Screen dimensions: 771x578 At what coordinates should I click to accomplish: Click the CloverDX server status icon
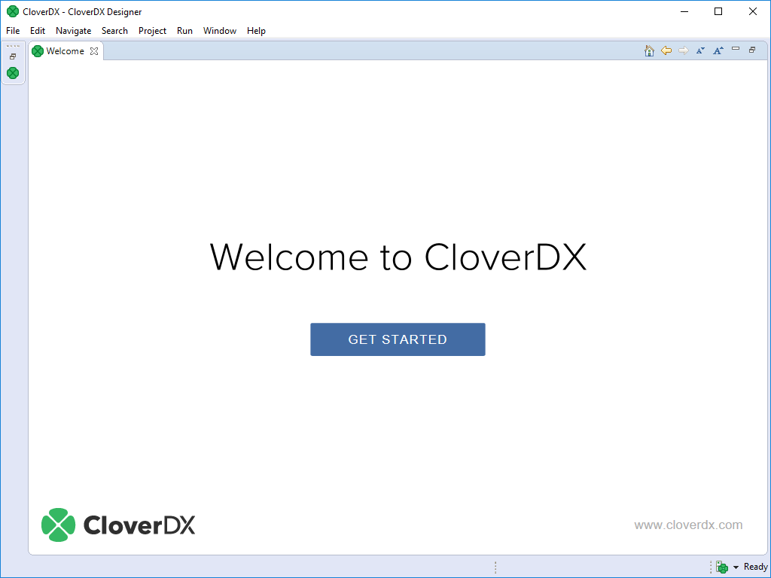[x=722, y=567]
